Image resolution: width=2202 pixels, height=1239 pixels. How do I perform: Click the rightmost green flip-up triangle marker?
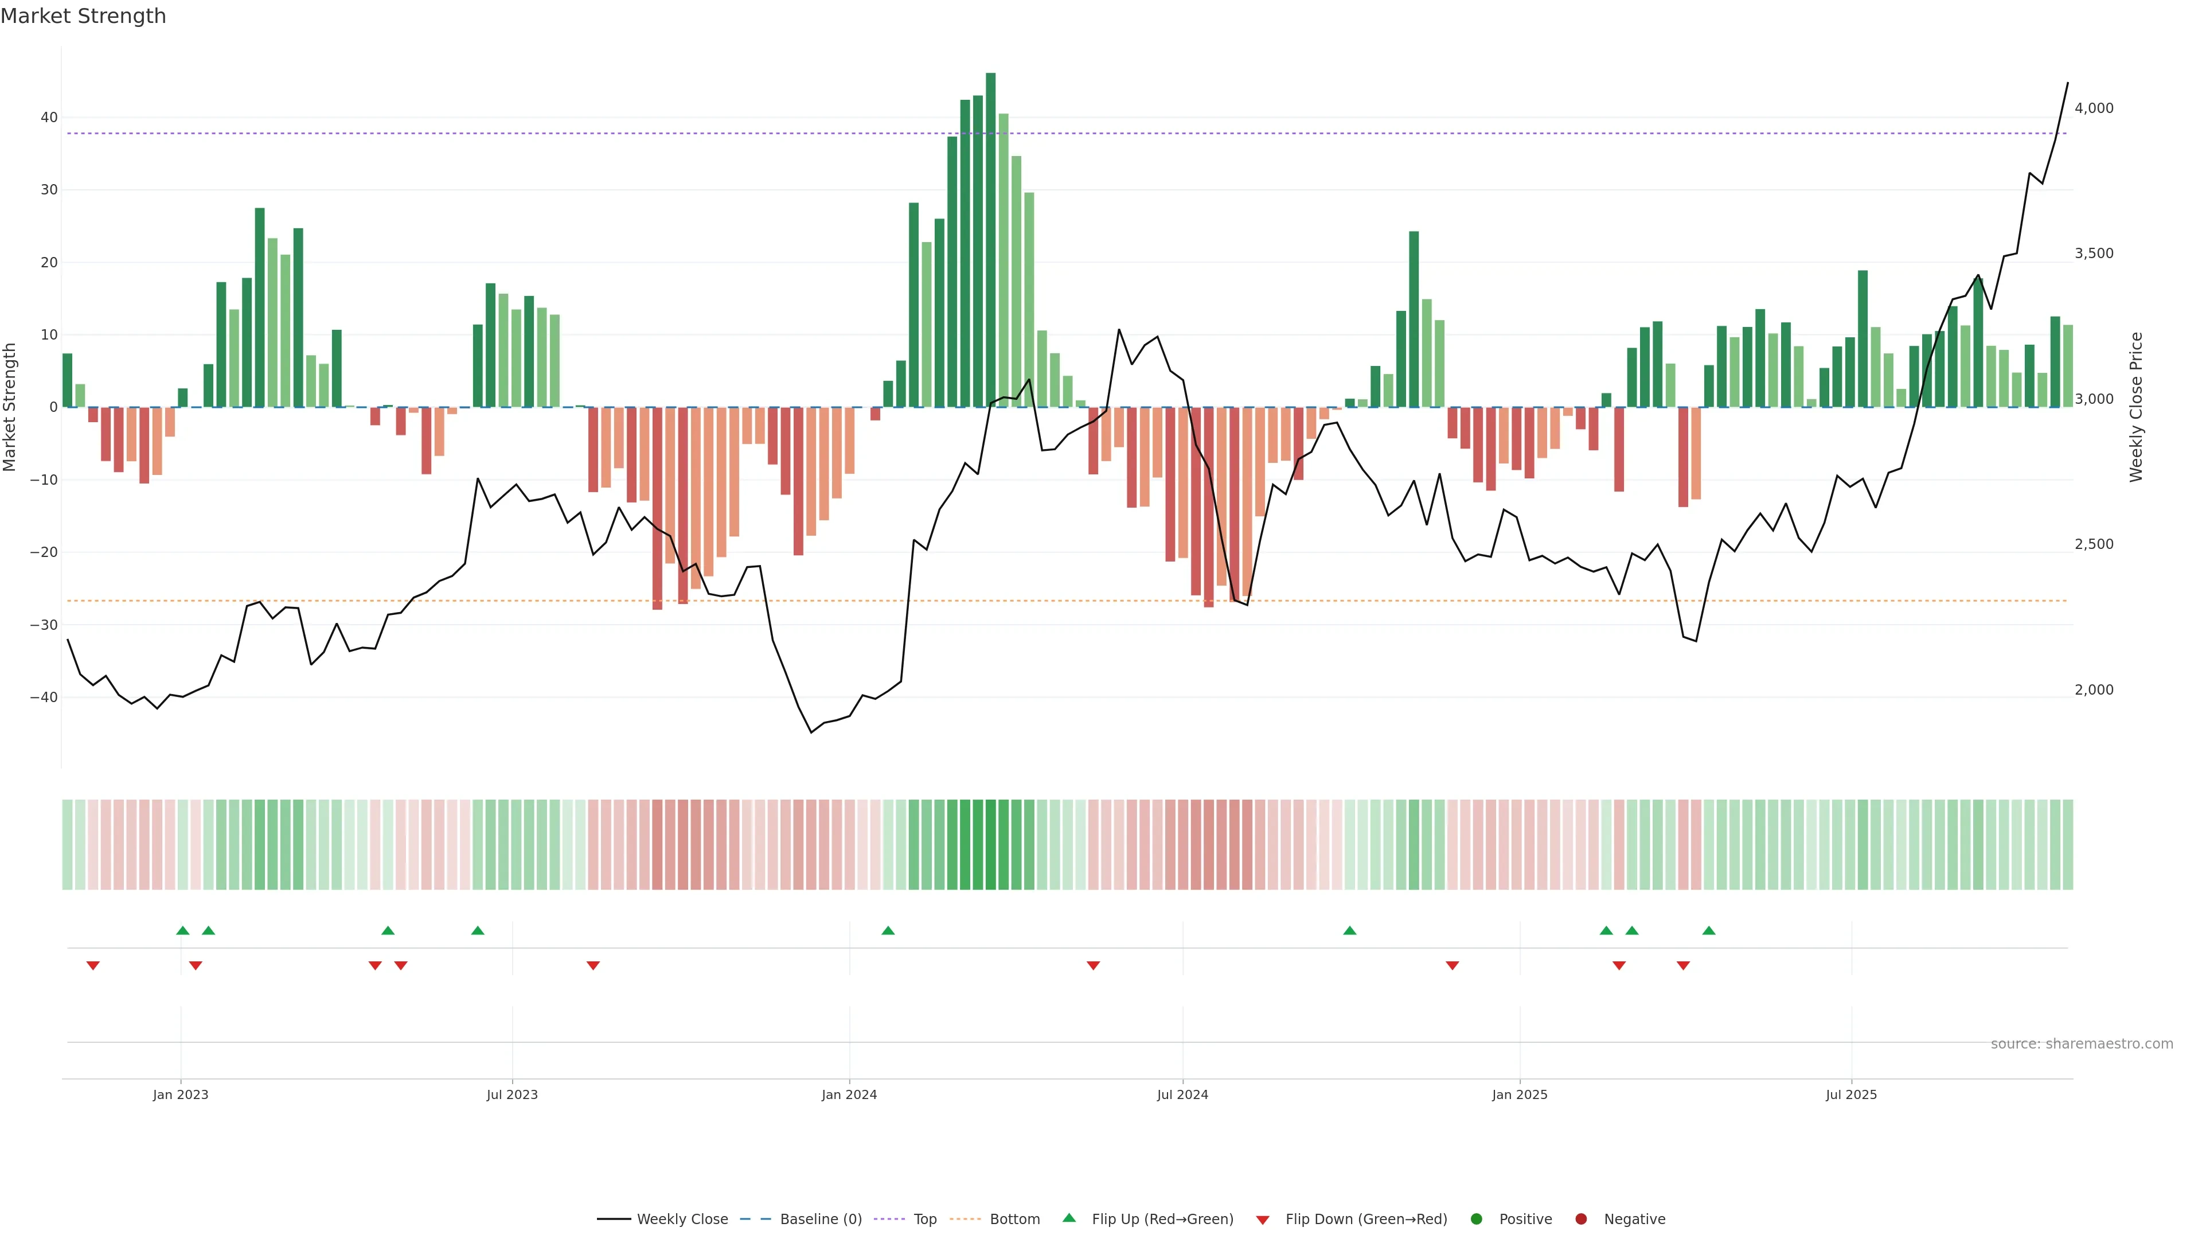tap(1709, 930)
